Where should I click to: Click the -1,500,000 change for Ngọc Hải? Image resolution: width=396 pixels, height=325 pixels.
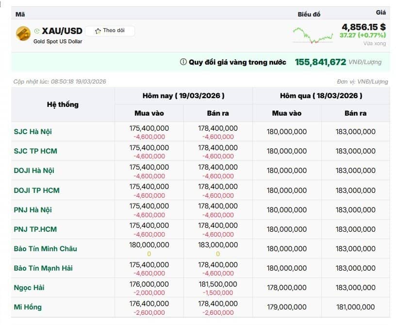click(218, 293)
